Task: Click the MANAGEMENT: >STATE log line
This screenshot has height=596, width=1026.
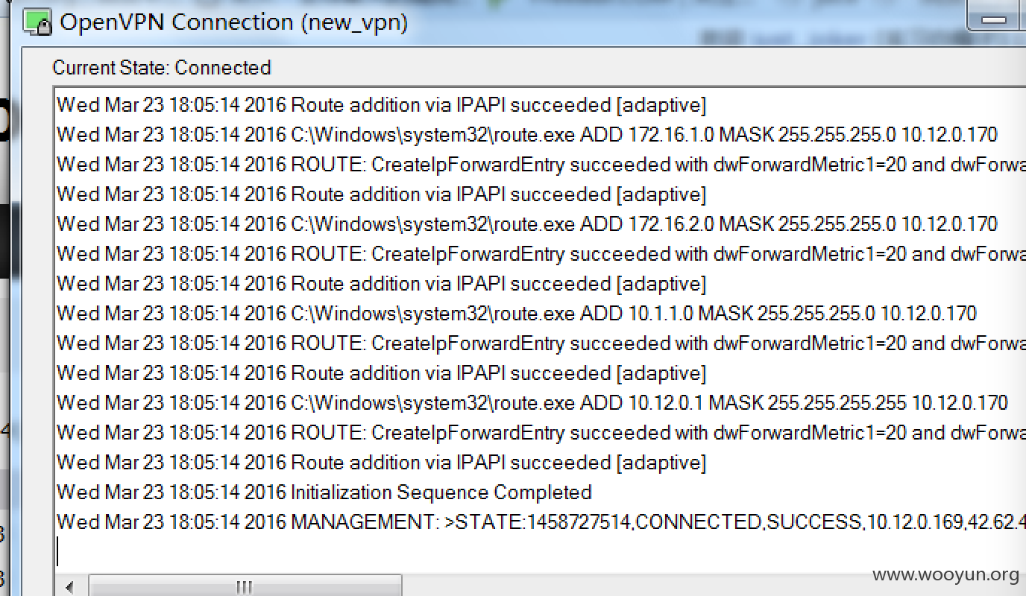Action: point(541,522)
